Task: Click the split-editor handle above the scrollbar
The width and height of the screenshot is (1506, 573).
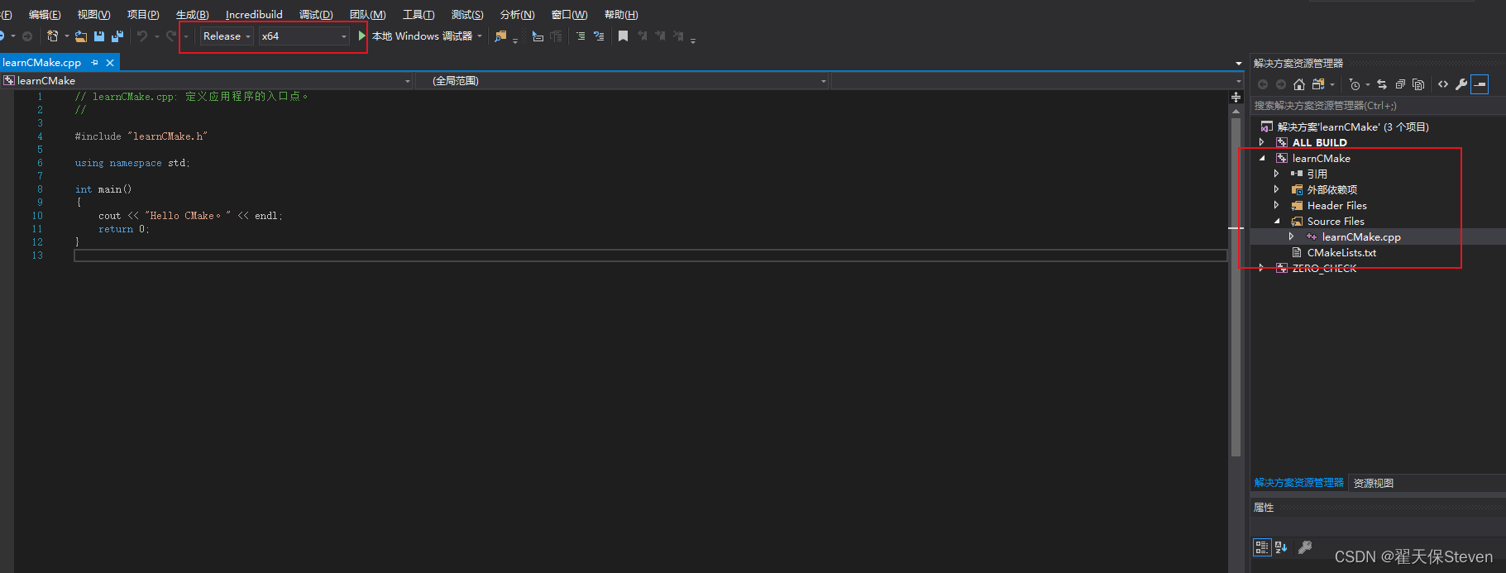Action: 1236,97
